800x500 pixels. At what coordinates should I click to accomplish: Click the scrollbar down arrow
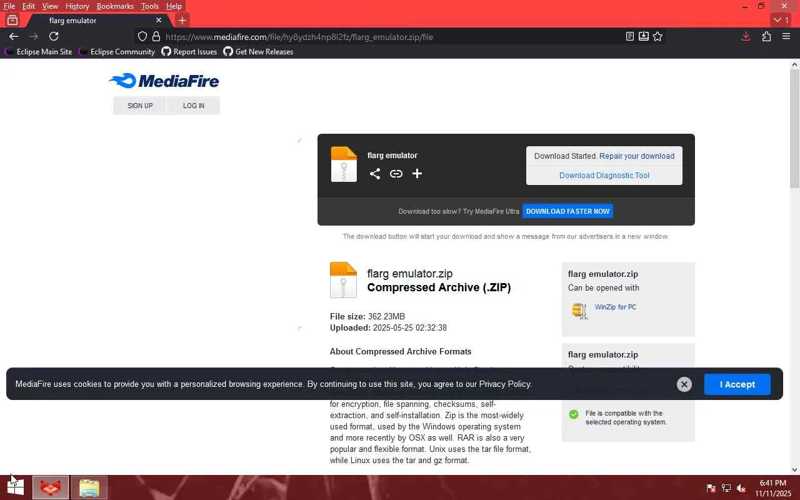click(795, 470)
